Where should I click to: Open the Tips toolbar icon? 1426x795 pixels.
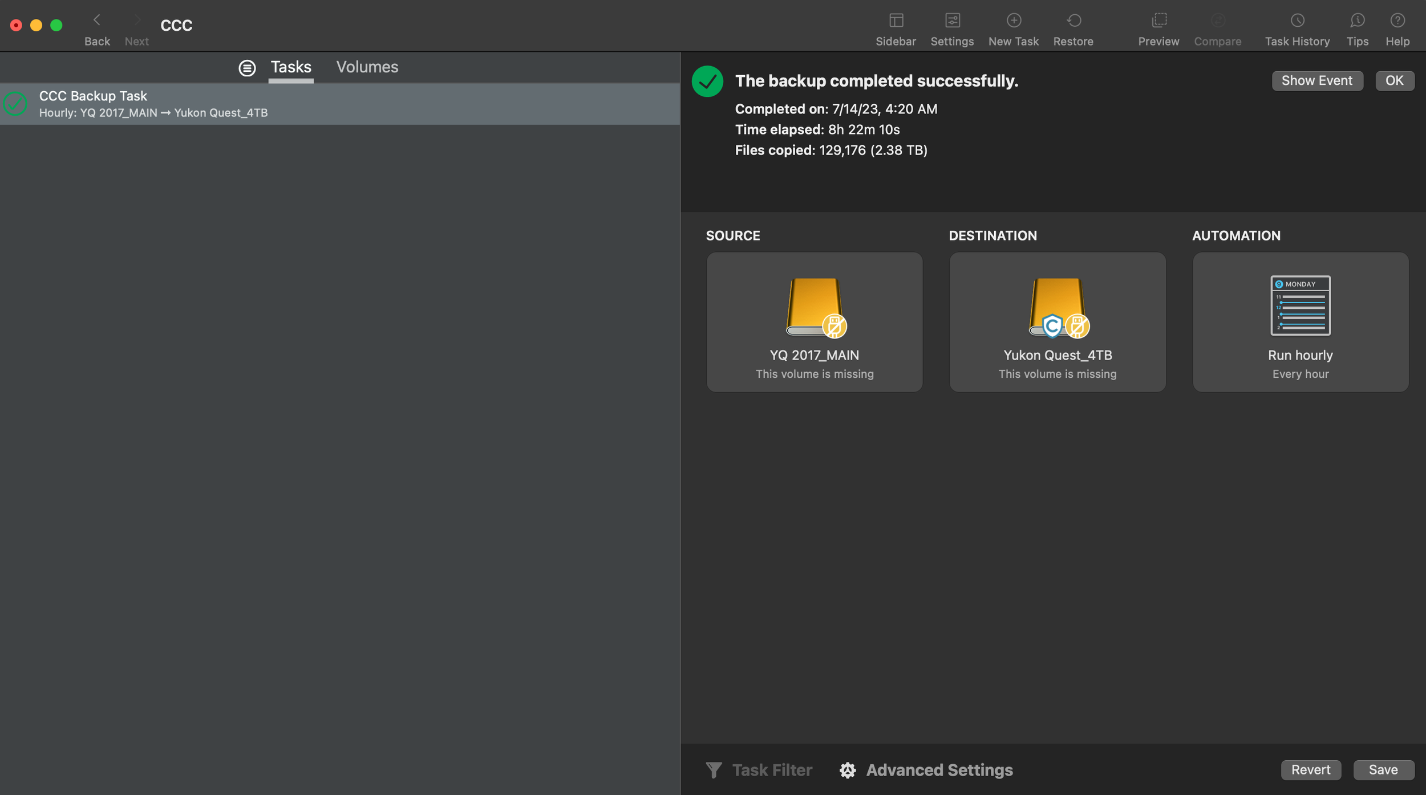point(1357,21)
